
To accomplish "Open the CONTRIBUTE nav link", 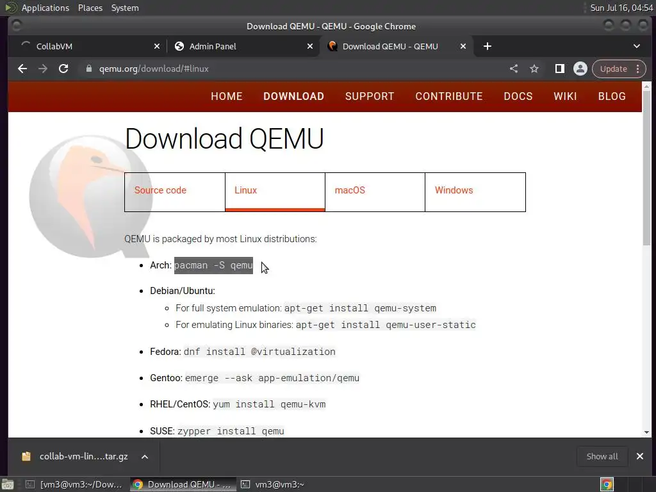I will pyautogui.click(x=449, y=96).
